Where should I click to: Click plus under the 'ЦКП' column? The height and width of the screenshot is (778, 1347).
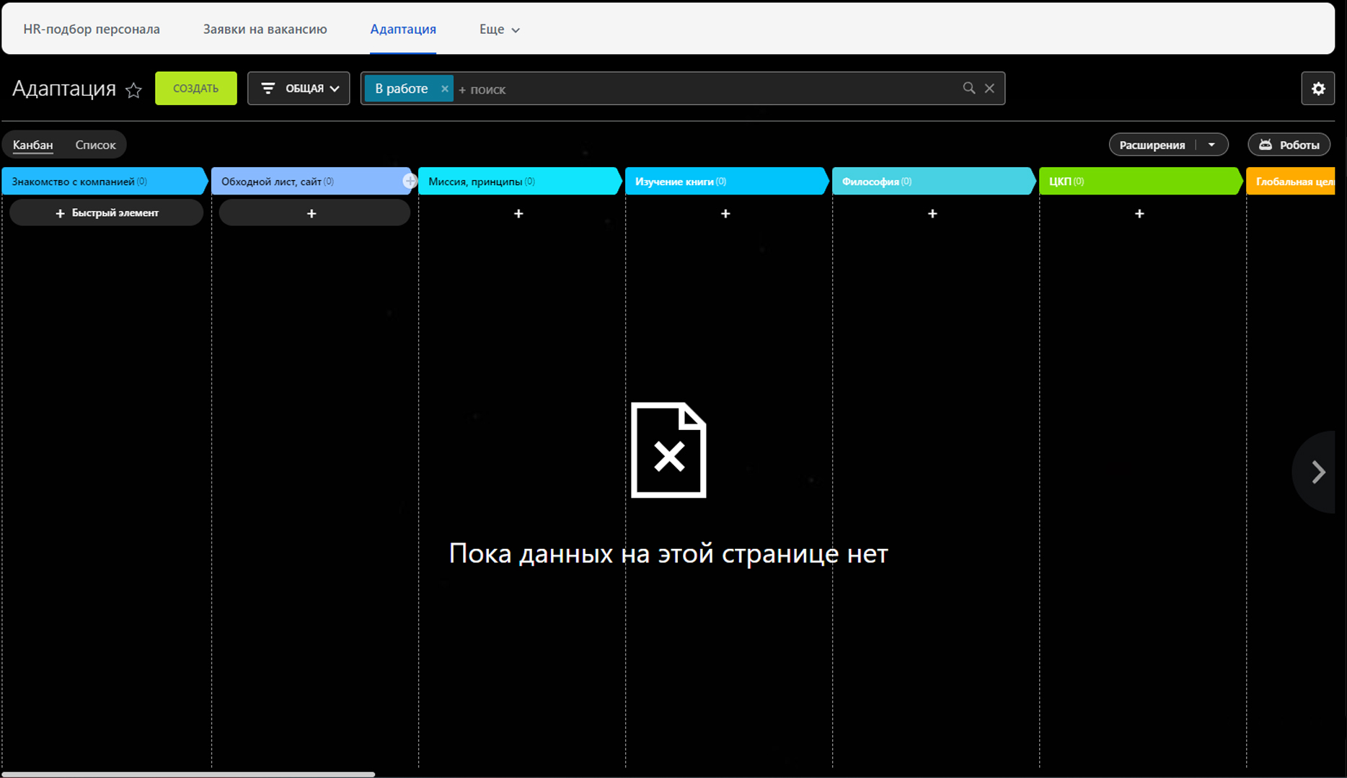[x=1139, y=213]
